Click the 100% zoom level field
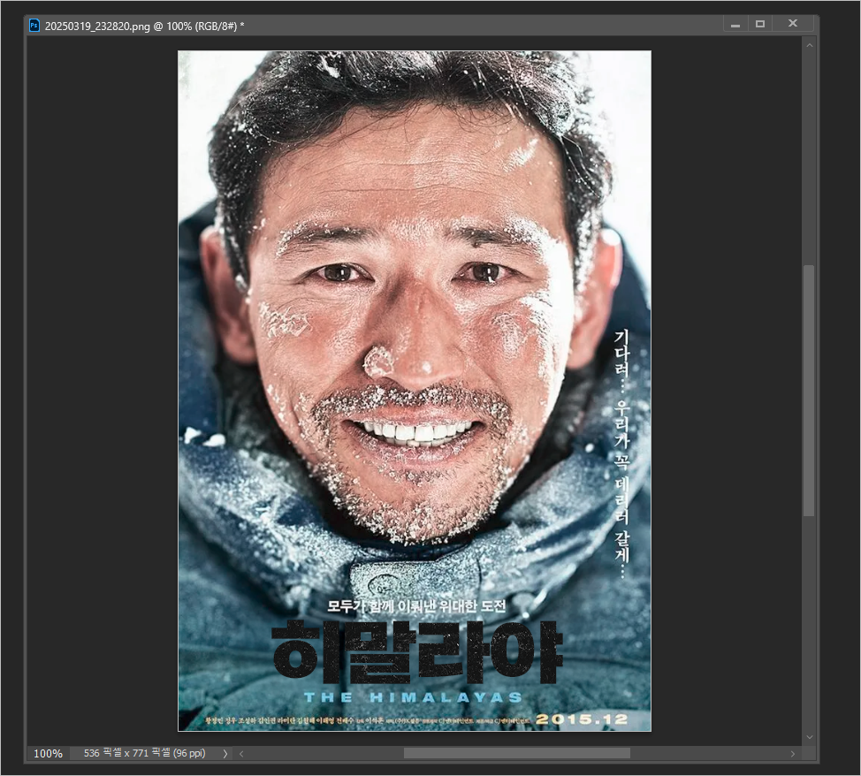 (x=49, y=753)
